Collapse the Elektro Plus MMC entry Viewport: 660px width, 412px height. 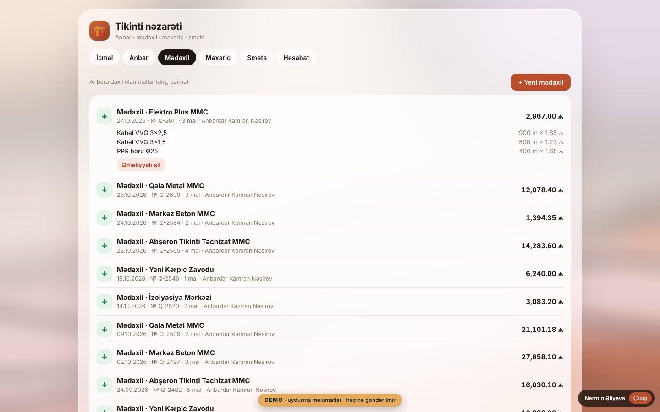(330, 116)
